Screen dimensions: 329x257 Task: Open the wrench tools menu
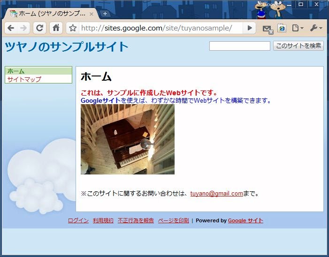coord(315,28)
